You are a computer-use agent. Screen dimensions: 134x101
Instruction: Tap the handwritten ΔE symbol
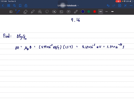[17, 48]
